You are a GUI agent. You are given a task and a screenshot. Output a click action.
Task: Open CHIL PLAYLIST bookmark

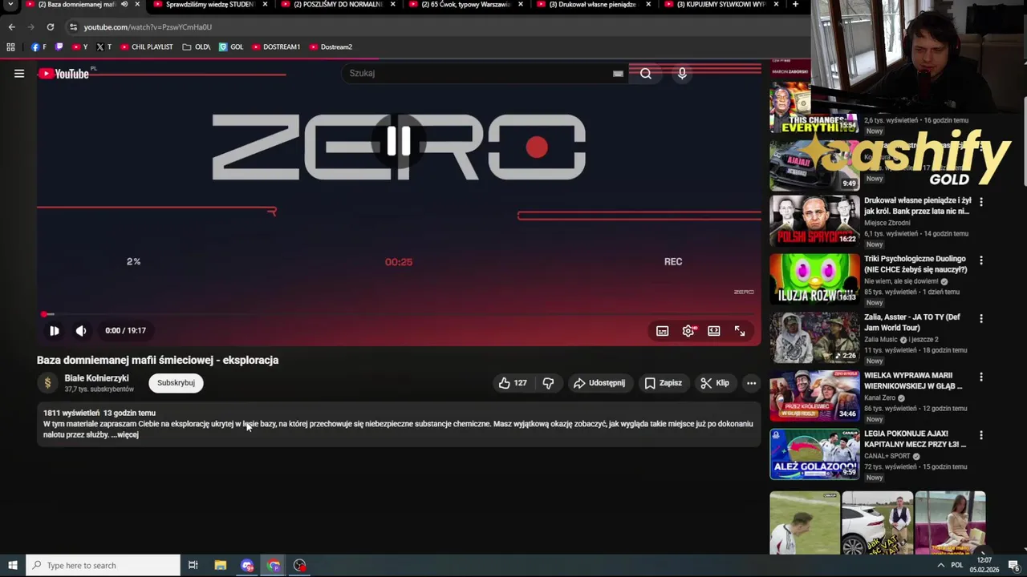point(146,47)
